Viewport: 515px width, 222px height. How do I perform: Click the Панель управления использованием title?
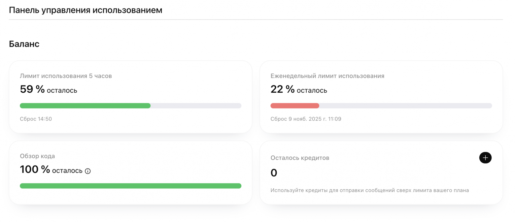click(x=85, y=10)
